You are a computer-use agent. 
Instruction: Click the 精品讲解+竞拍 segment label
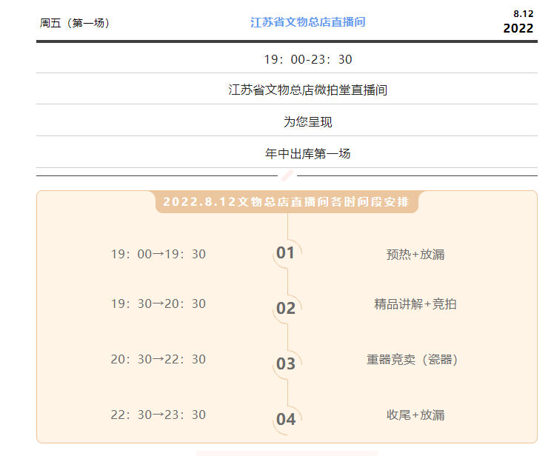click(x=415, y=304)
